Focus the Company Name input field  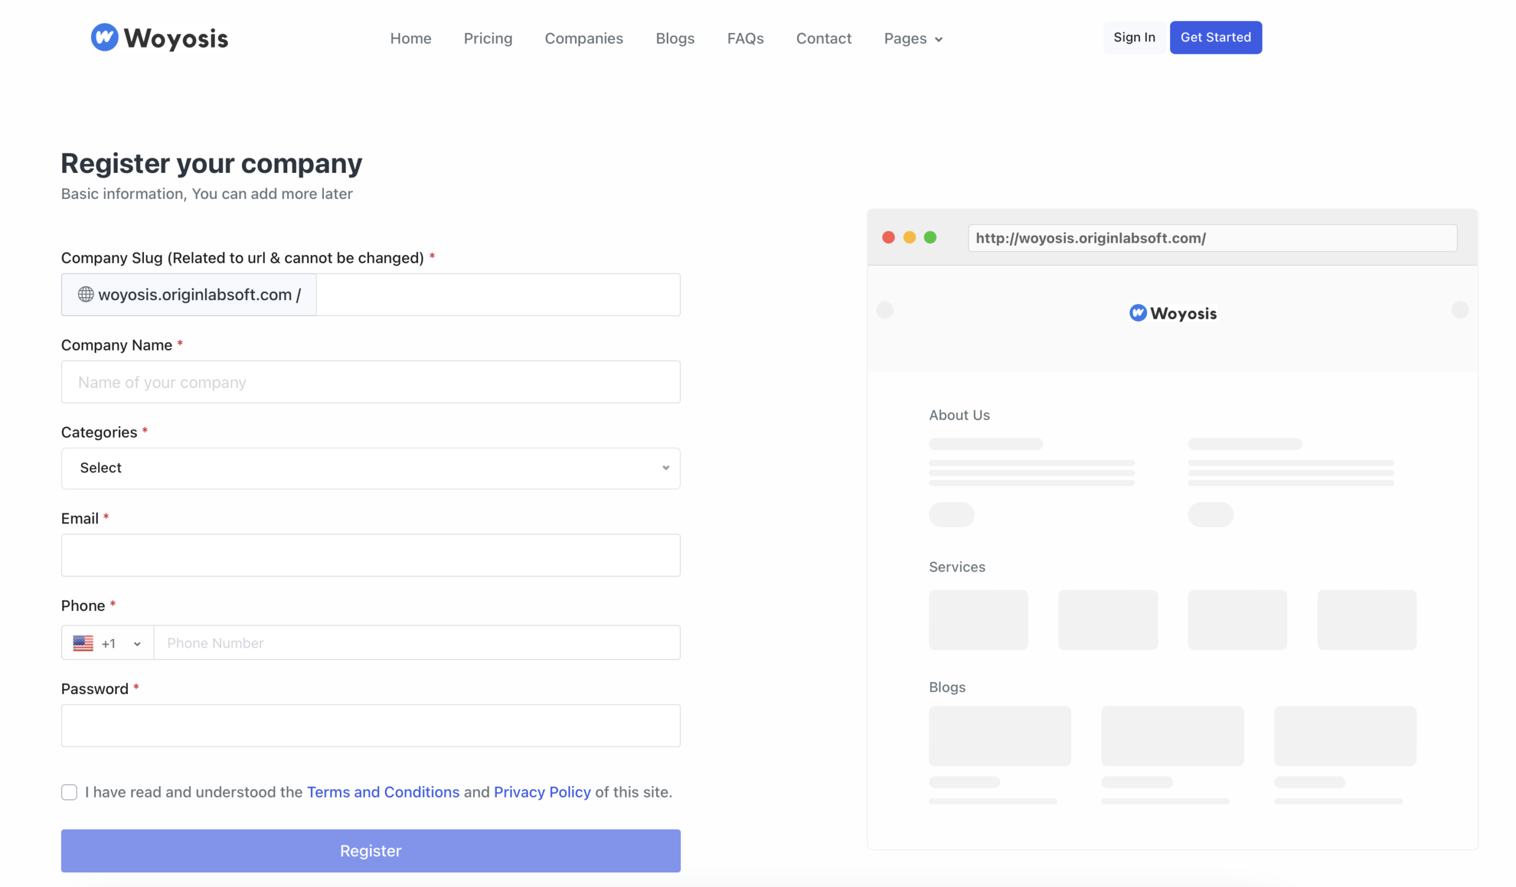pos(371,383)
